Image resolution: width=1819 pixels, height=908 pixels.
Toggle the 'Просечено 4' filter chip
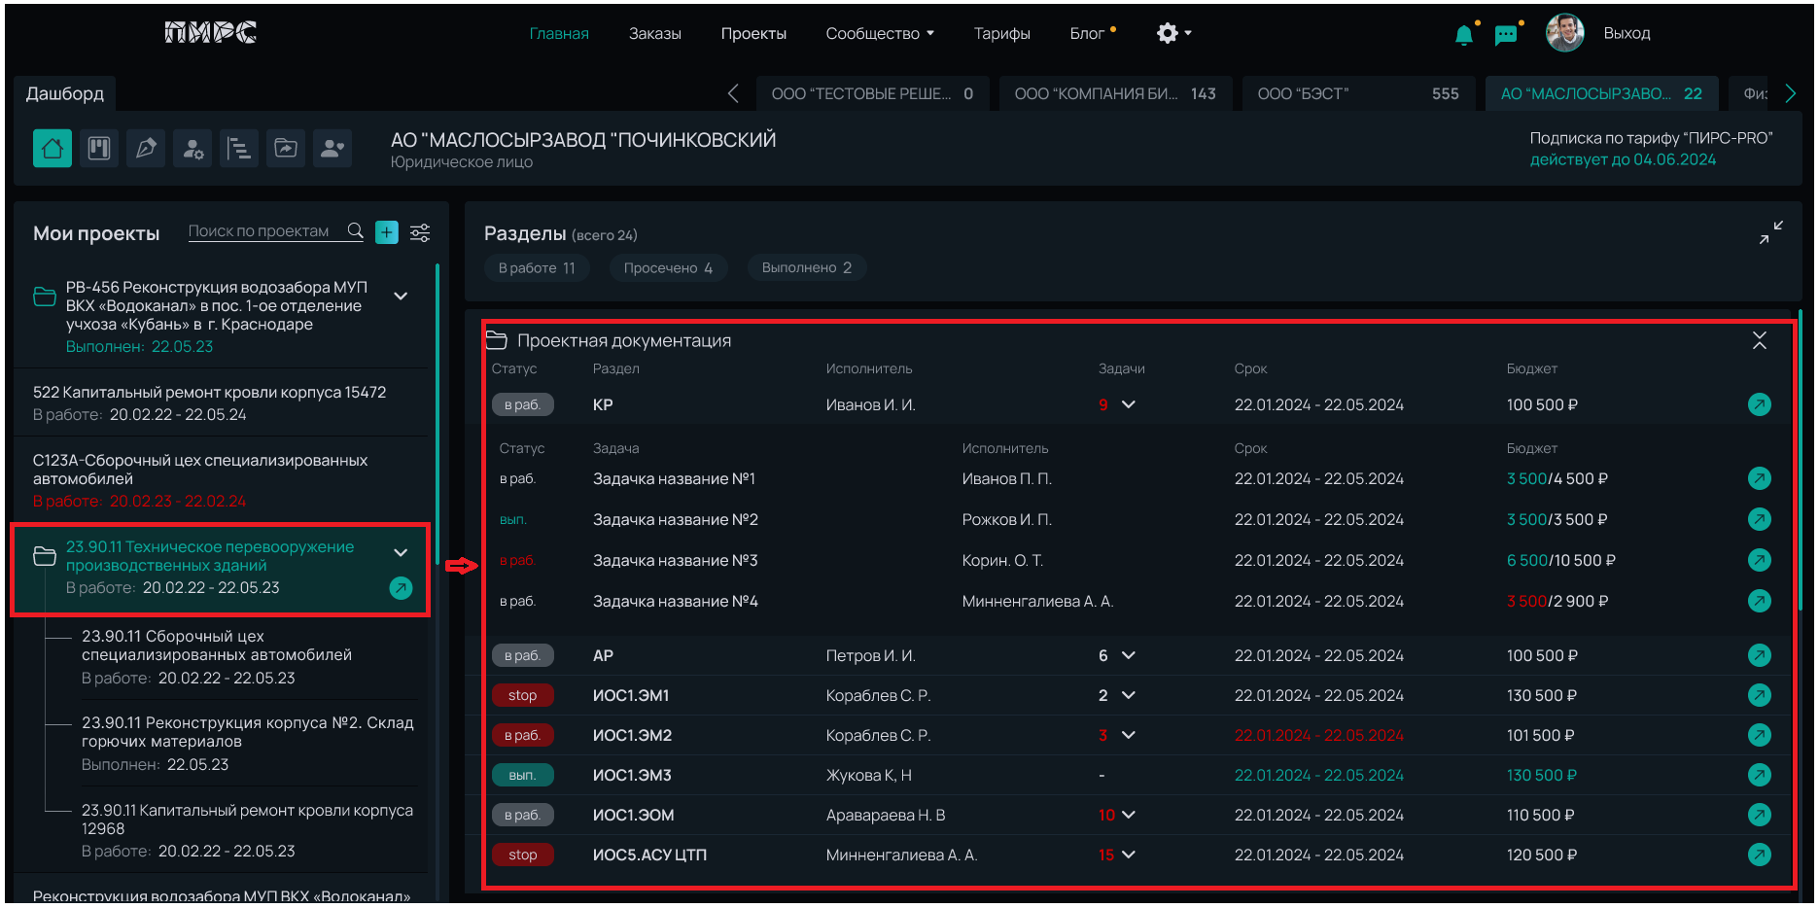668,268
